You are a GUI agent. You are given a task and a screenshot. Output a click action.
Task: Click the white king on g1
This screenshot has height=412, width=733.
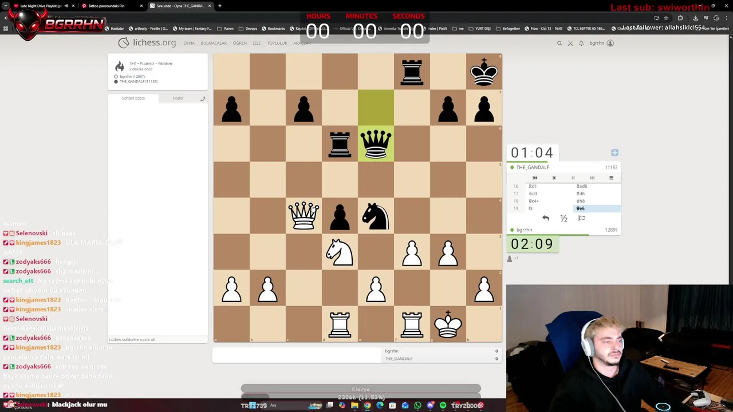(448, 324)
